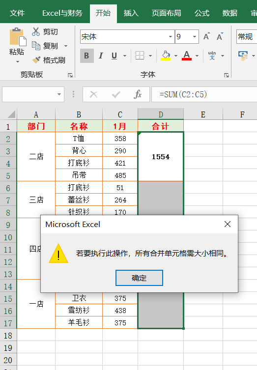
Task: Click the Select All corner triangle
Action: tap(11, 114)
